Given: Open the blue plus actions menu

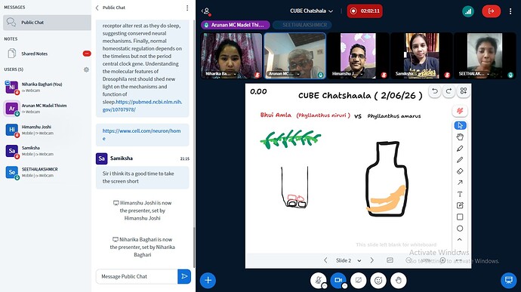Looking at the screenshot, I should [208, 281].
